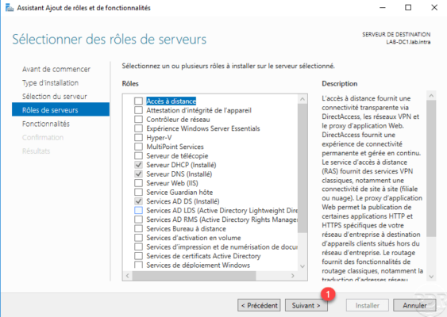
Task: Check Services de certificats Active Directory checkbox
Action: tap(139, 256)
